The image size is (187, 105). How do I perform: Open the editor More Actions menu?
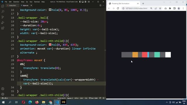[x=103, y=5]
